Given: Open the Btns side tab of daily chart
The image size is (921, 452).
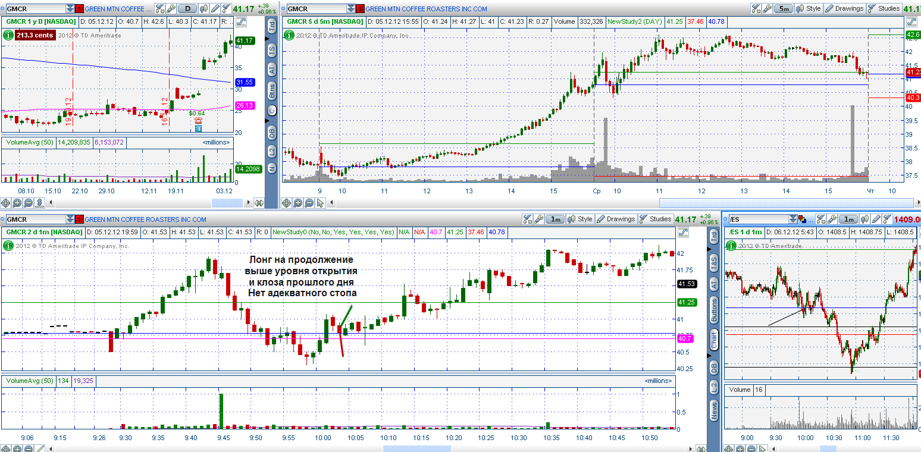Looking at the screenshot, I should [272, 90].
